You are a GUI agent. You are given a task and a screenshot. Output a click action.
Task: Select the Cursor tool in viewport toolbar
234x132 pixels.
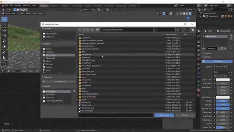coord(4,25)
